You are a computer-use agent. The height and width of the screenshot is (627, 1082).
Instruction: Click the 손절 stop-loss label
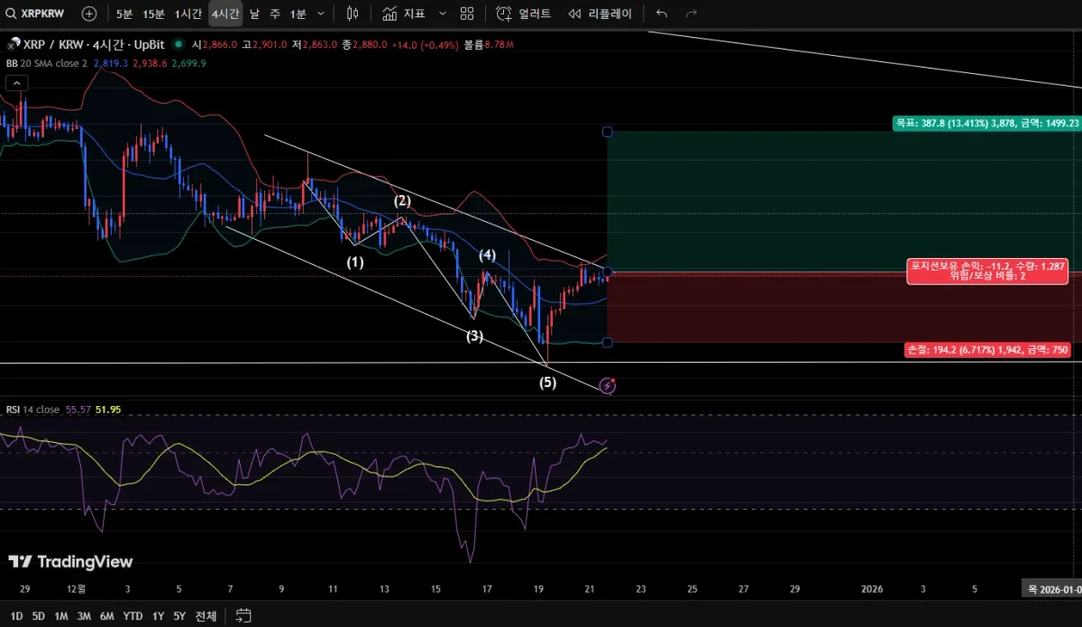[x=992, y=349]
